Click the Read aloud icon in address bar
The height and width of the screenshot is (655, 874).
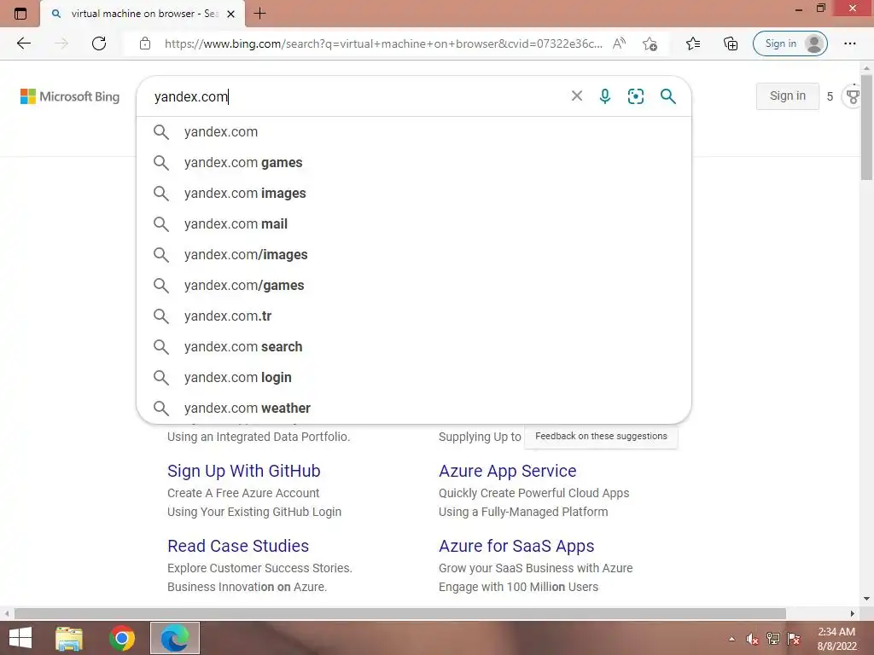point(619,43)
